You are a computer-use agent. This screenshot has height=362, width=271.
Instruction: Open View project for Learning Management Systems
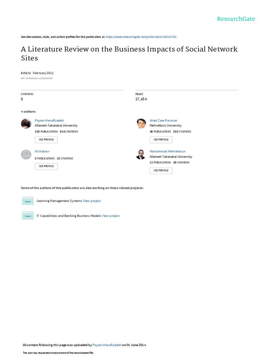pos(92,201)
